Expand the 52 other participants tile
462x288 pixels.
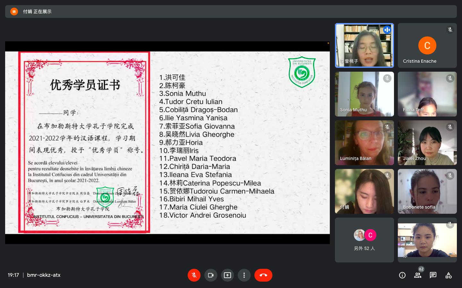364,240
